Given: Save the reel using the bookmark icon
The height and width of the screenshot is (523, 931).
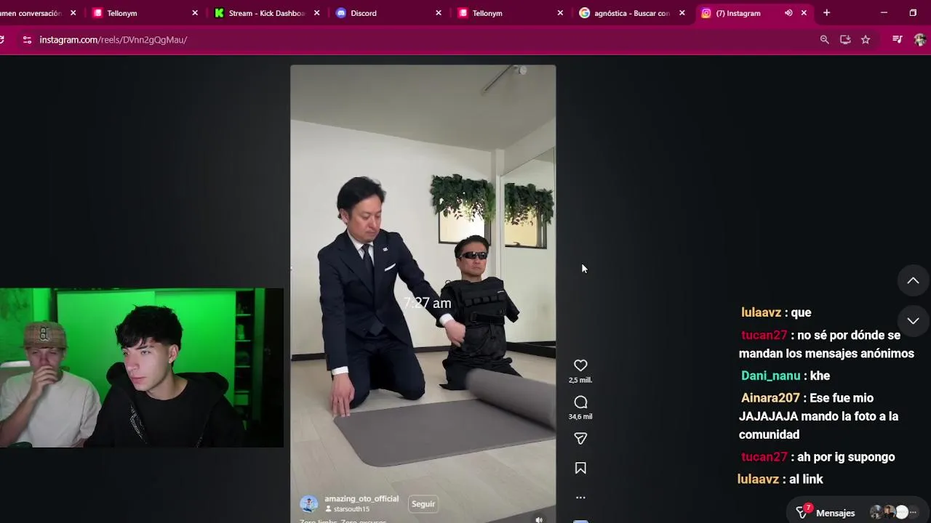Looking at the screenshot, I should (x=580, y=469).
